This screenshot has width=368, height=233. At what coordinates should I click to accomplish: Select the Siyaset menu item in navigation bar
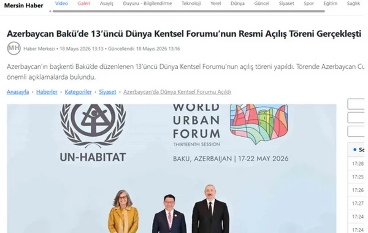pyautogui.click(x=286, y=3)
